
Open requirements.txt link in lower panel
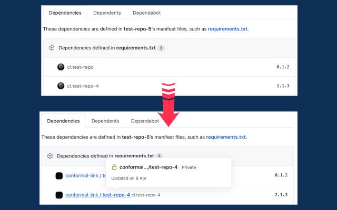click(226, 137)
